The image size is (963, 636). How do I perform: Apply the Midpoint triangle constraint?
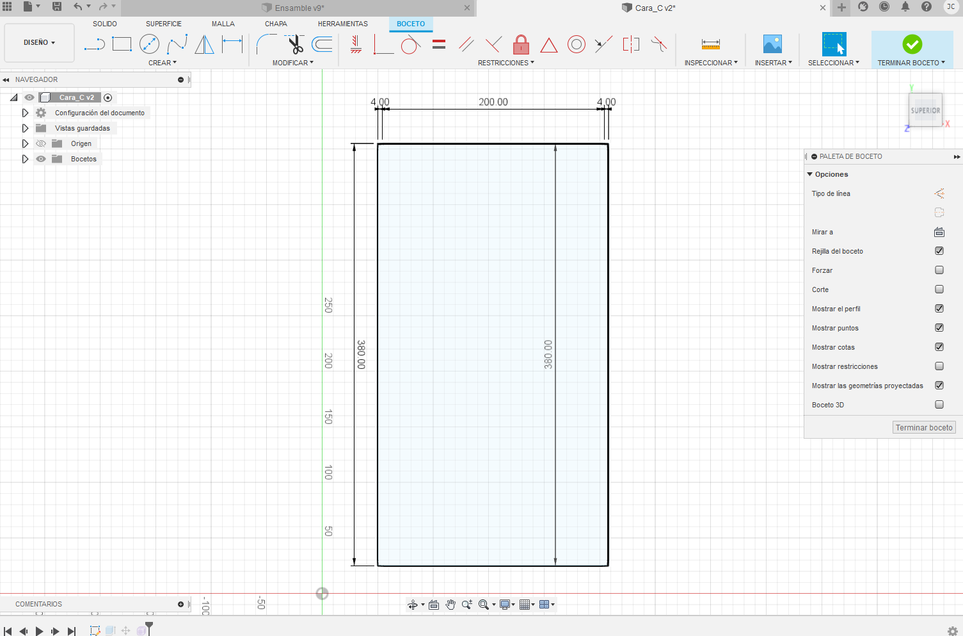pos(549,45)
